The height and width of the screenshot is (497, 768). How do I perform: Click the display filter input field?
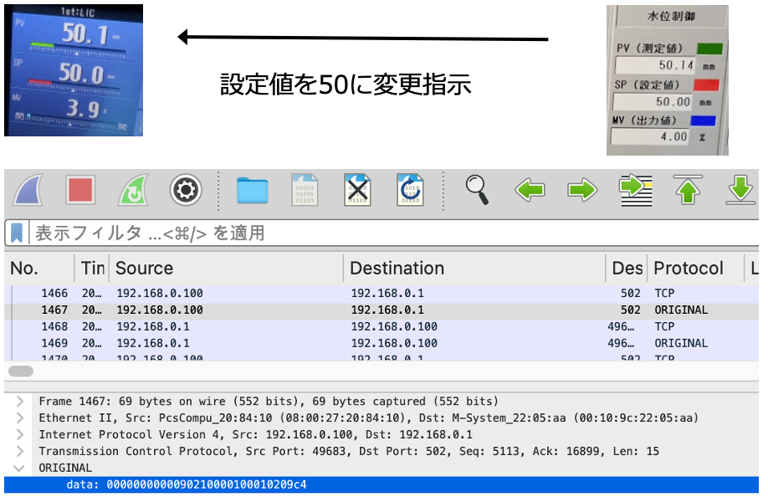376,233
